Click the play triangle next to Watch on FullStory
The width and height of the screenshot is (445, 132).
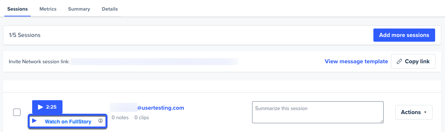pos(34,121)
